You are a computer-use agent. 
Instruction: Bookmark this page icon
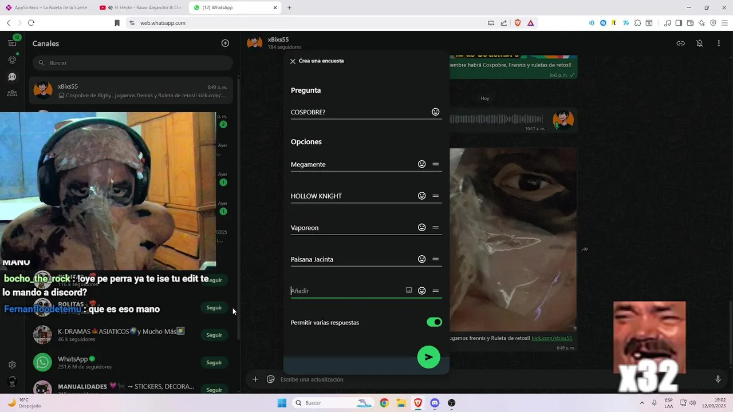(x=117, y=23)
